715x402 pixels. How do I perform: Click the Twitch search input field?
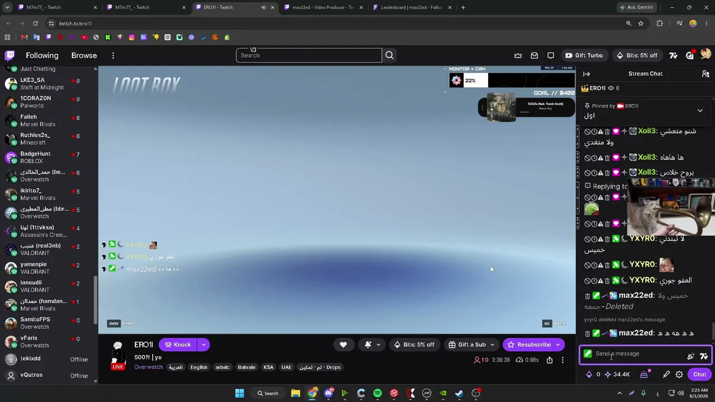click(x=309, y=55)
